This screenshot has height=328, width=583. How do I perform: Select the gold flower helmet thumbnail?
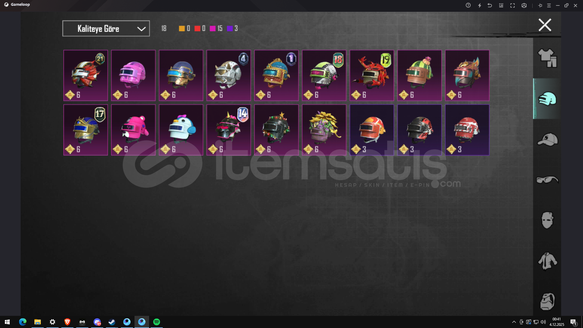(324, 130)
